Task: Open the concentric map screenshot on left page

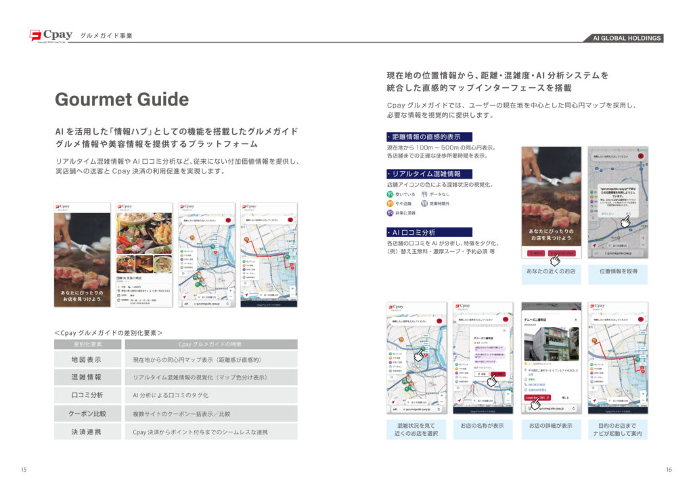Action: (207, 255)
